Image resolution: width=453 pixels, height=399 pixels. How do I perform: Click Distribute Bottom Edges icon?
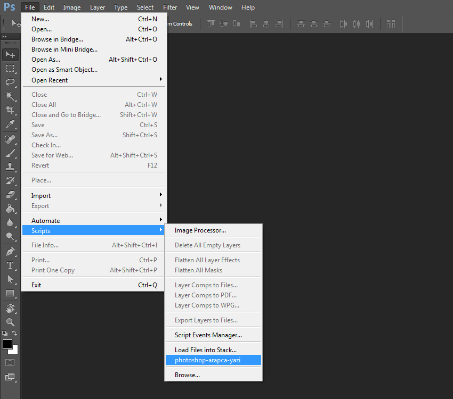pyautogui.click(x=327, y=23)
